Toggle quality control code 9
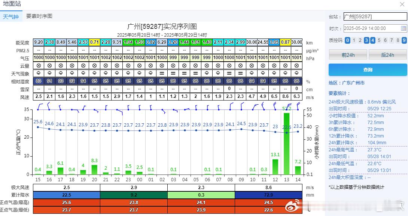Screen dimensions: 408x216 click(404, 40)
